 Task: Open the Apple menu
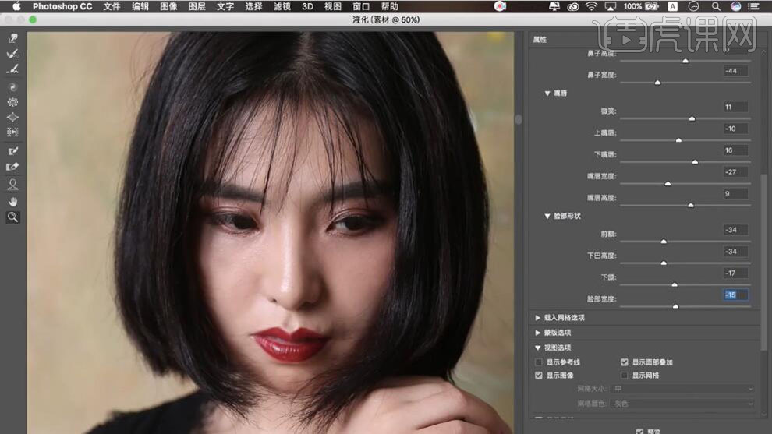tap(16, 6)
